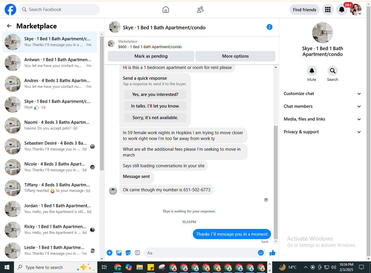Screen dimensions: 371x273
Task: Open the volume control in system tray
Action: (x=334, y=267)
